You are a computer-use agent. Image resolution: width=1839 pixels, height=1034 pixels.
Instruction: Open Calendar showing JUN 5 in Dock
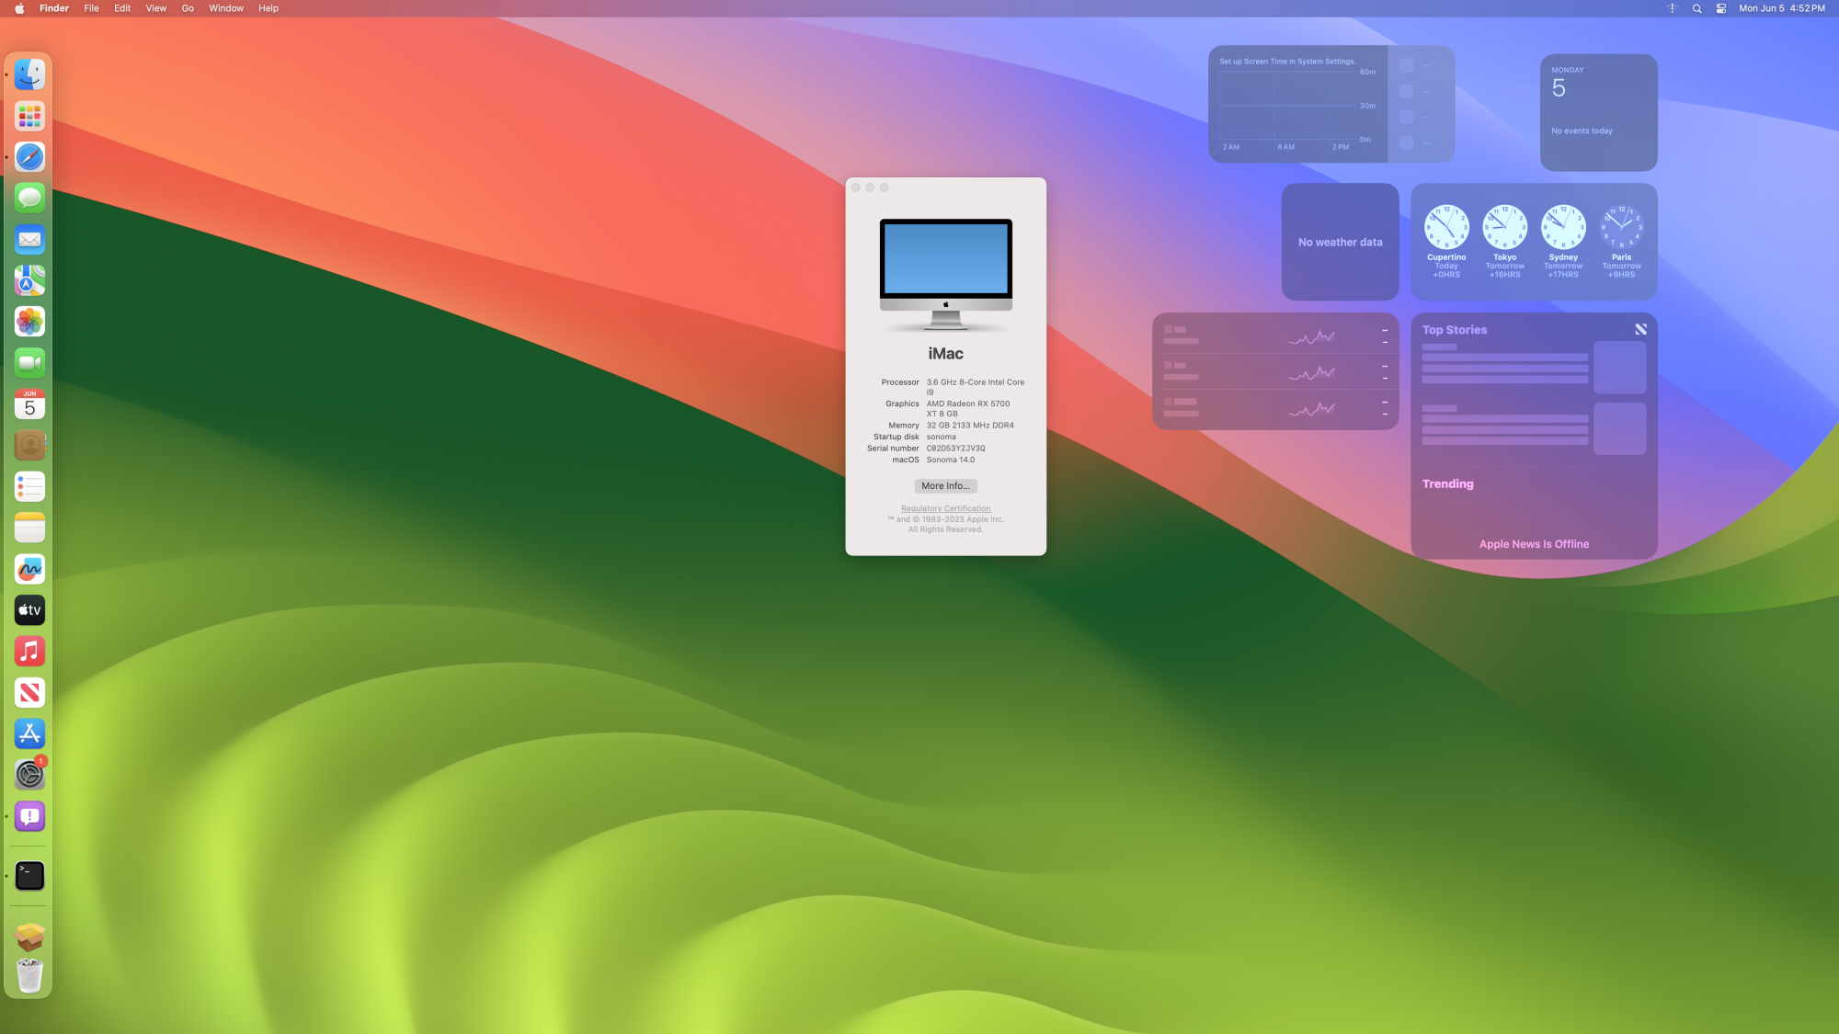coord(29,404)
